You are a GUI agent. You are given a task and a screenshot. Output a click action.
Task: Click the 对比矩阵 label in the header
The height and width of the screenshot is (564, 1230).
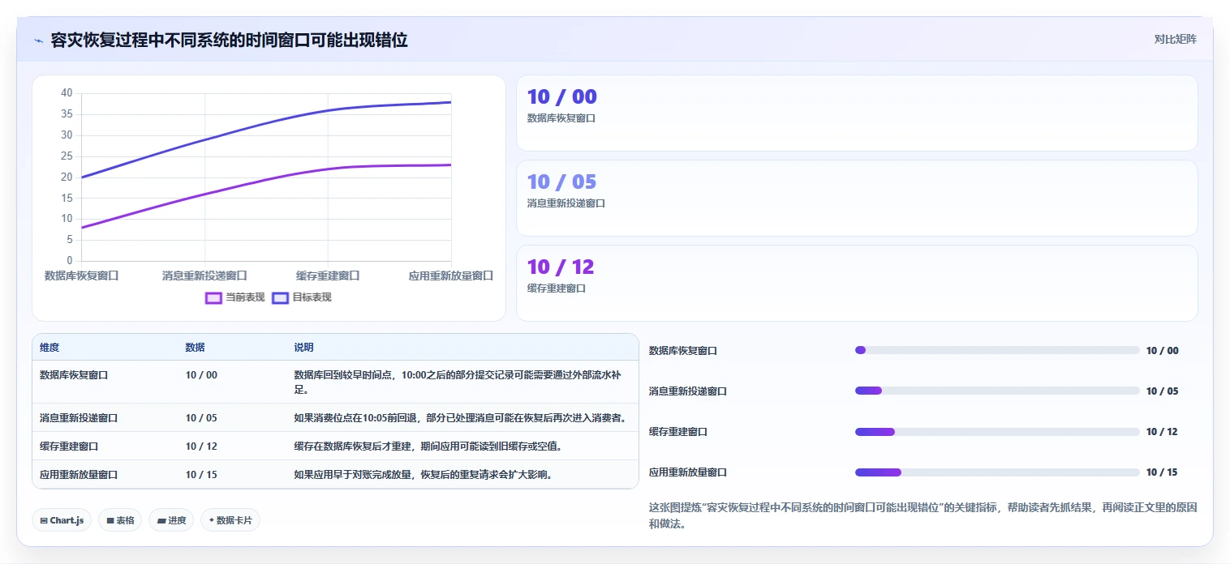(x=1175, y=39)
